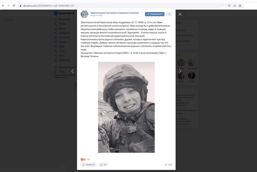This screenshot has height=172, width=257.
Task: Open the post's three-dots menu
Action: (x=169, y=14)
